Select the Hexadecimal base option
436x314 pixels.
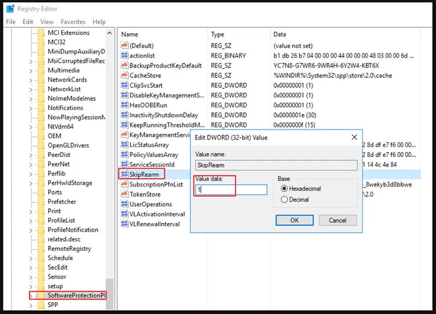click(283, 188)
